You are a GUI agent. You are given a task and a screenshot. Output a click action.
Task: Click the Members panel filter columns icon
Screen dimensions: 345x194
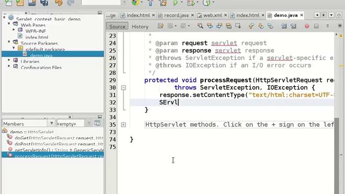[97, 123]
